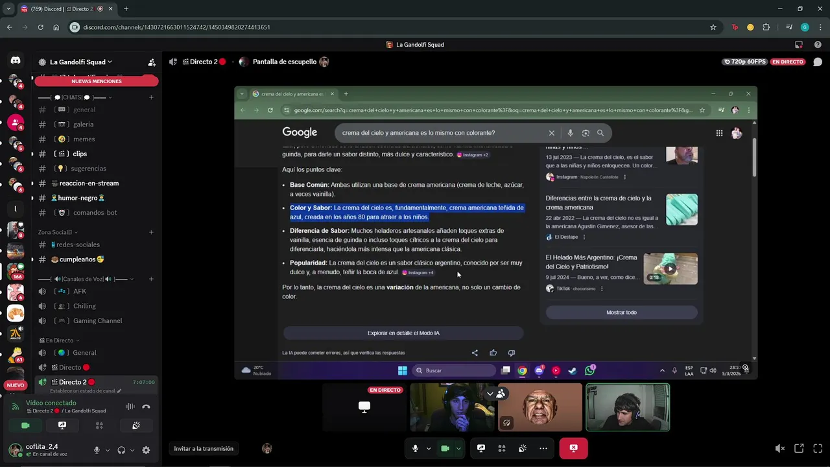Share screen icon in left voice panel
The width and height of the screenshot is (830, 467).
click(x=62, y=425)
